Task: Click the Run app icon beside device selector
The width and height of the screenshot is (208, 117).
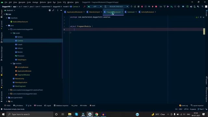Action: (x=131, y=6)
